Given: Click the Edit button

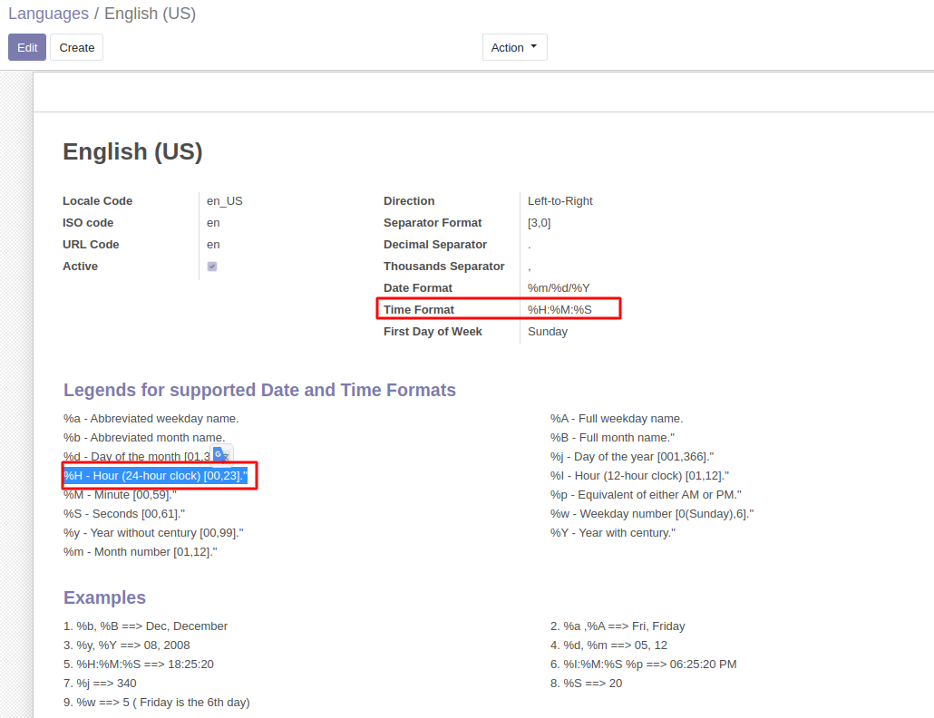Looking at the screenshot, I should (27, 48).
